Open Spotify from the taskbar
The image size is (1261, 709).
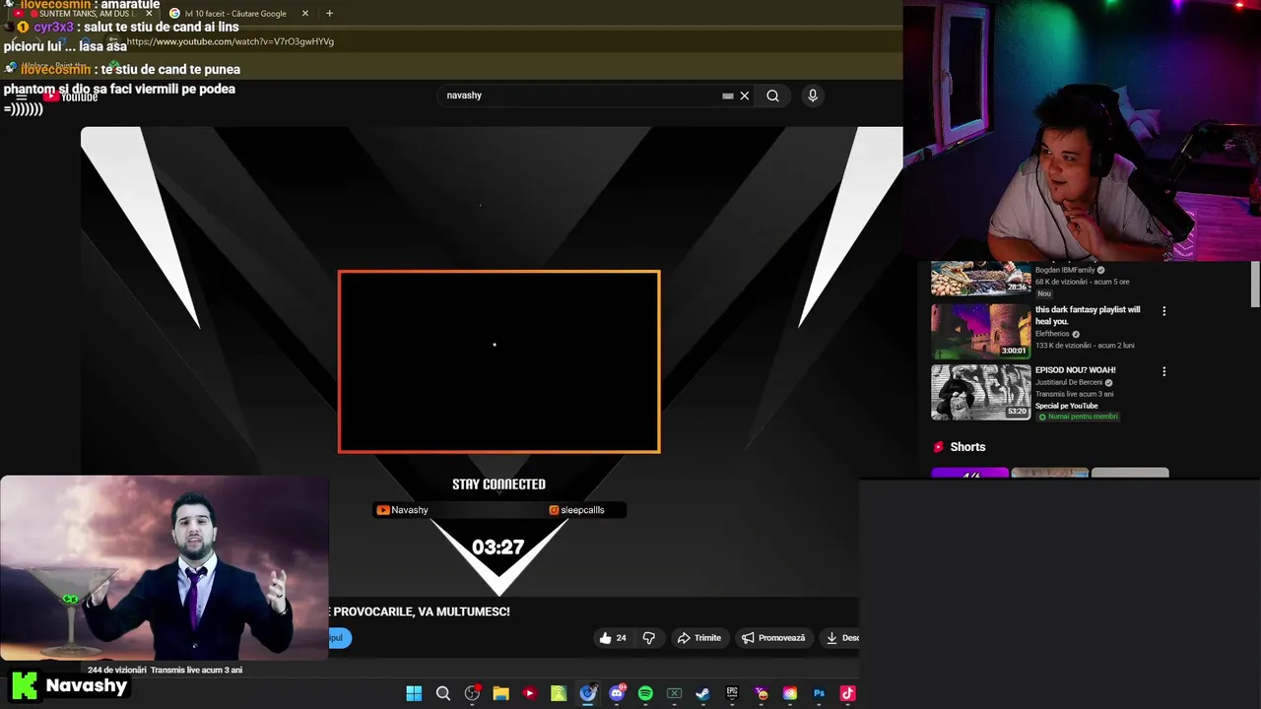coord(645,693)
